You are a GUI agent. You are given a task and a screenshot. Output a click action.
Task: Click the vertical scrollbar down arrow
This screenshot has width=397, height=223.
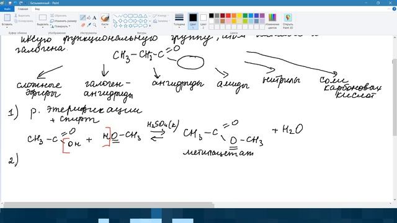(x=395, y=199)
